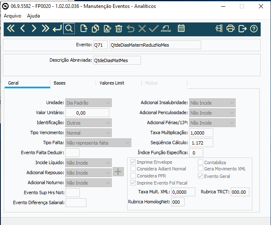This screenshot has height=225, width=271.
Task: Go to first record with double-left arrow
Action: 11,28
